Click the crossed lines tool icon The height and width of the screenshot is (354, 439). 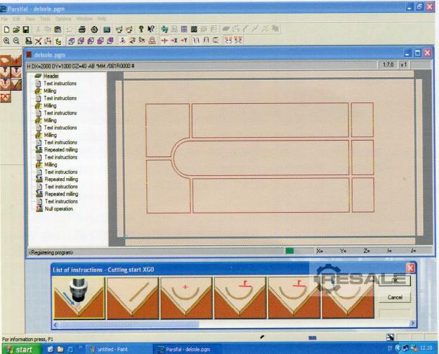tap(38, 41)
